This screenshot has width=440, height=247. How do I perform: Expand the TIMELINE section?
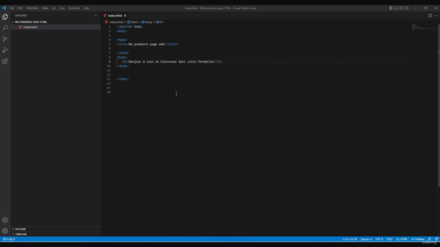point(21,234)
